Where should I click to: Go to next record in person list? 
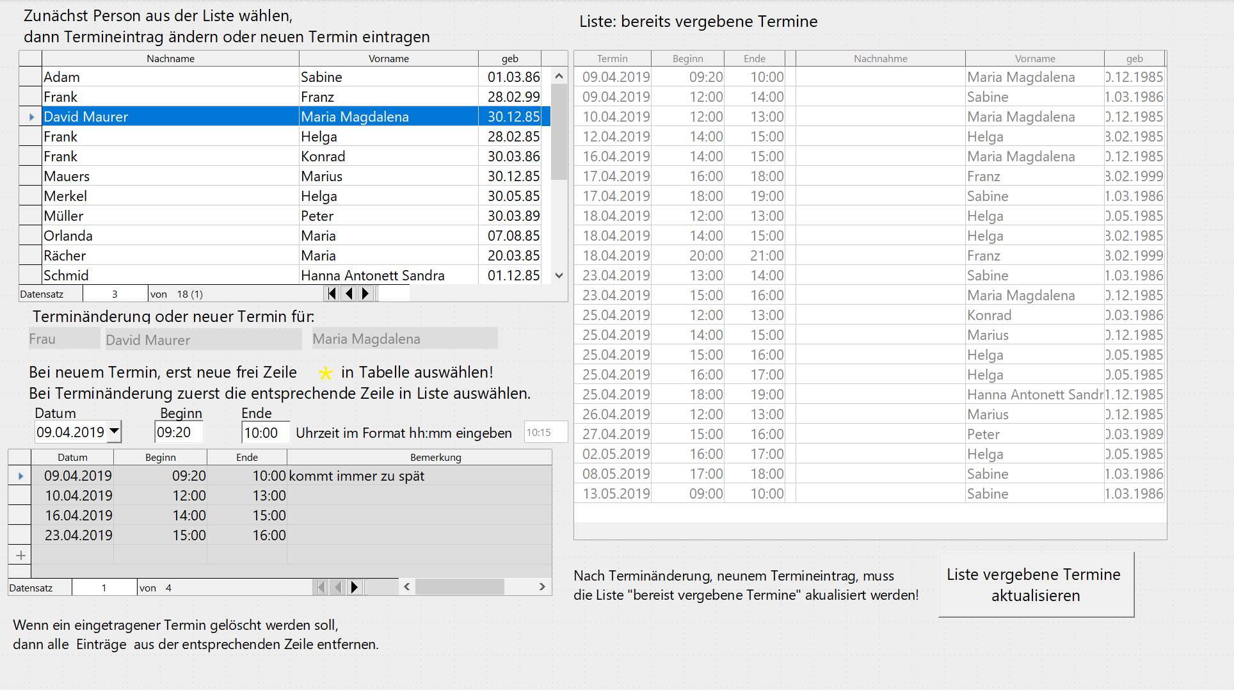click(x=365, y=294)
